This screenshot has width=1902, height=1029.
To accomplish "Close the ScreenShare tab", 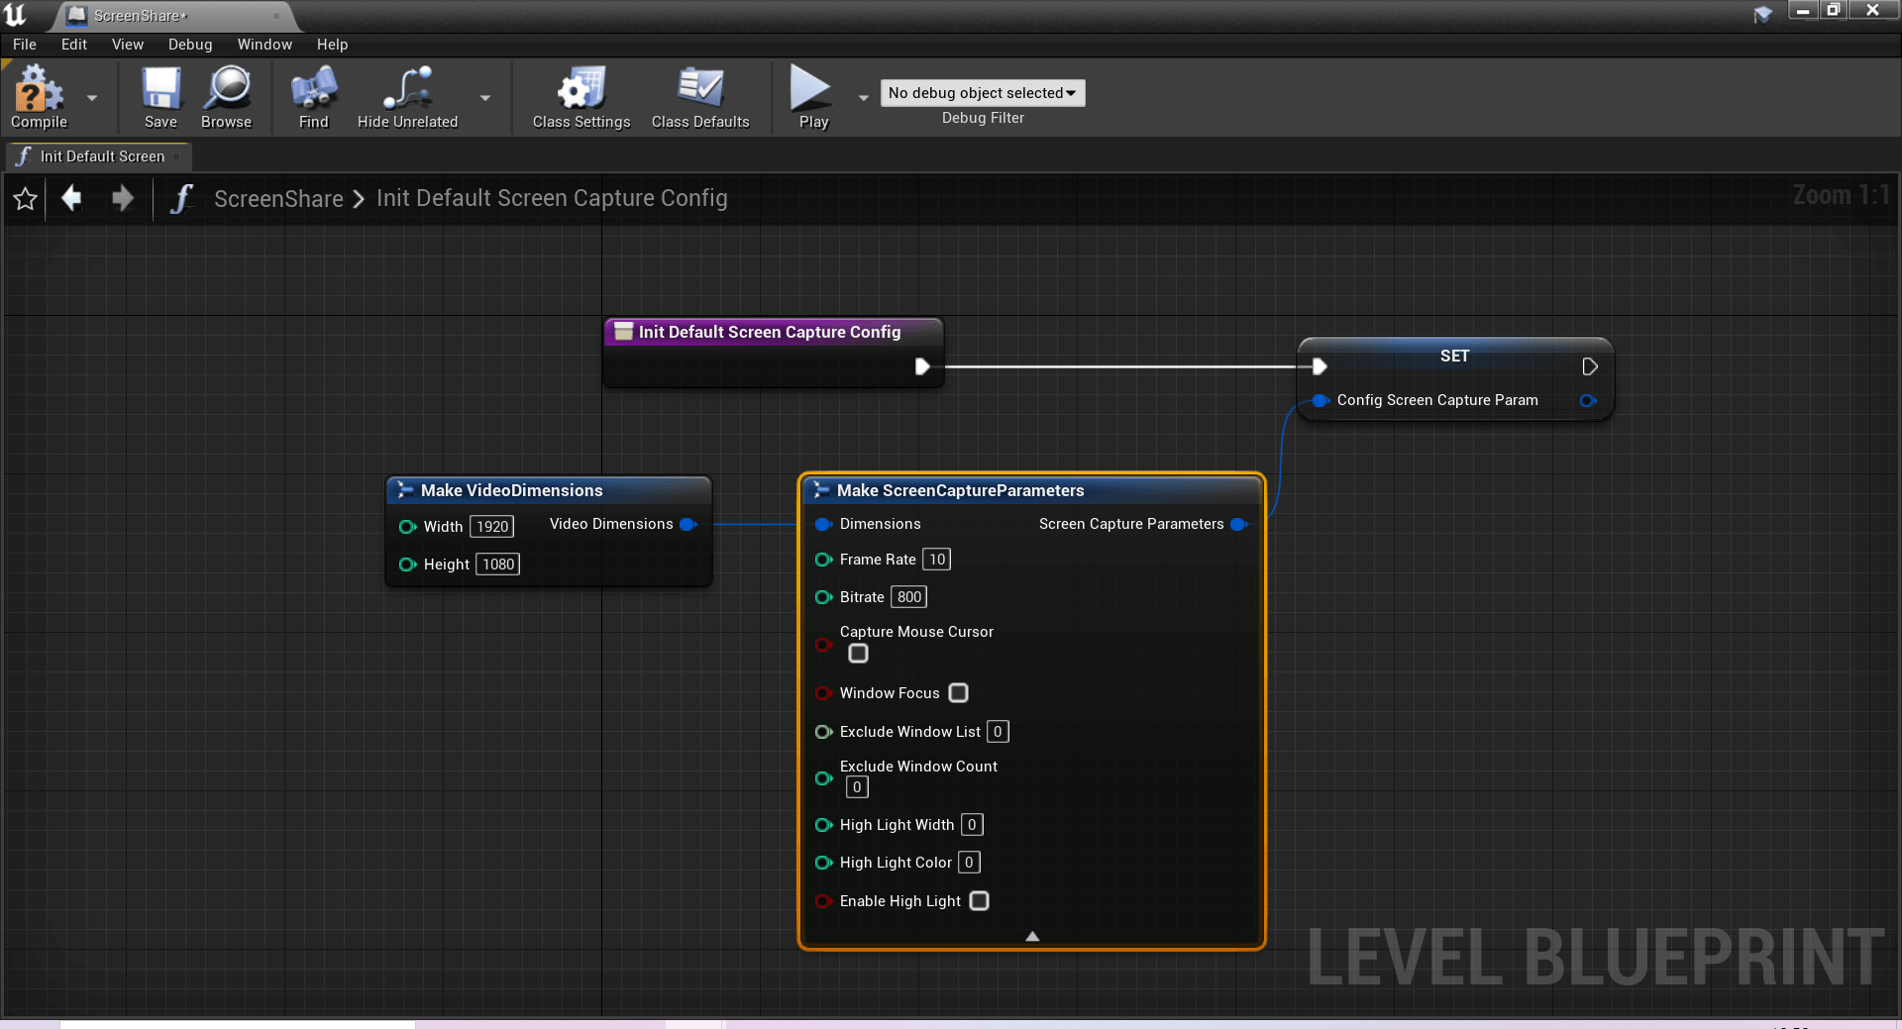I will (x=276, y=16).
